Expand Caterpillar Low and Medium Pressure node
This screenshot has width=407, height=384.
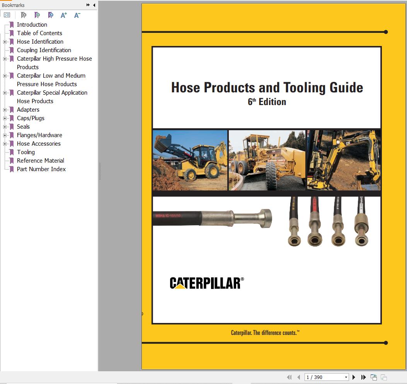[x=5, y=76]
